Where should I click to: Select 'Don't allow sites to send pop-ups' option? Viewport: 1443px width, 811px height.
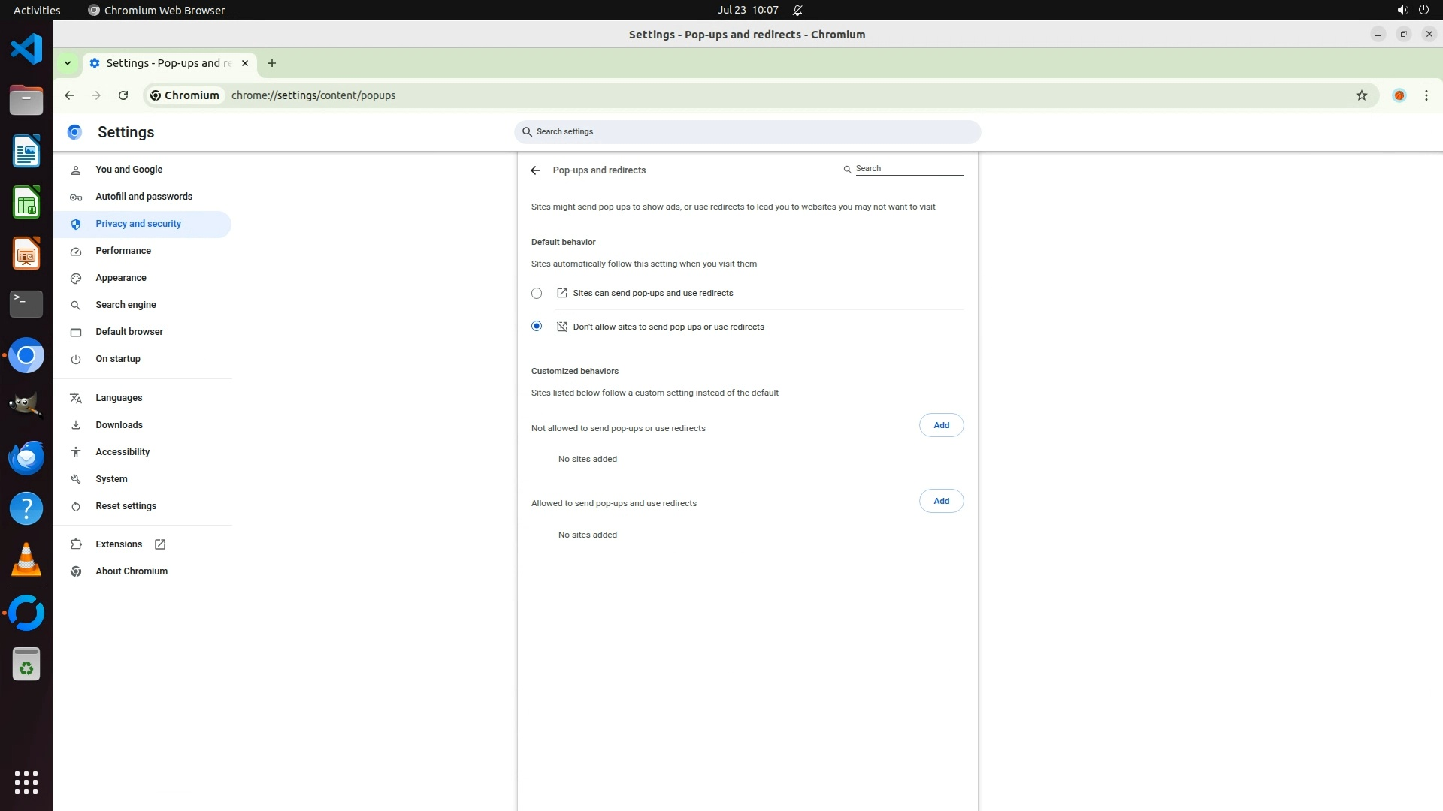pos(537,327)
